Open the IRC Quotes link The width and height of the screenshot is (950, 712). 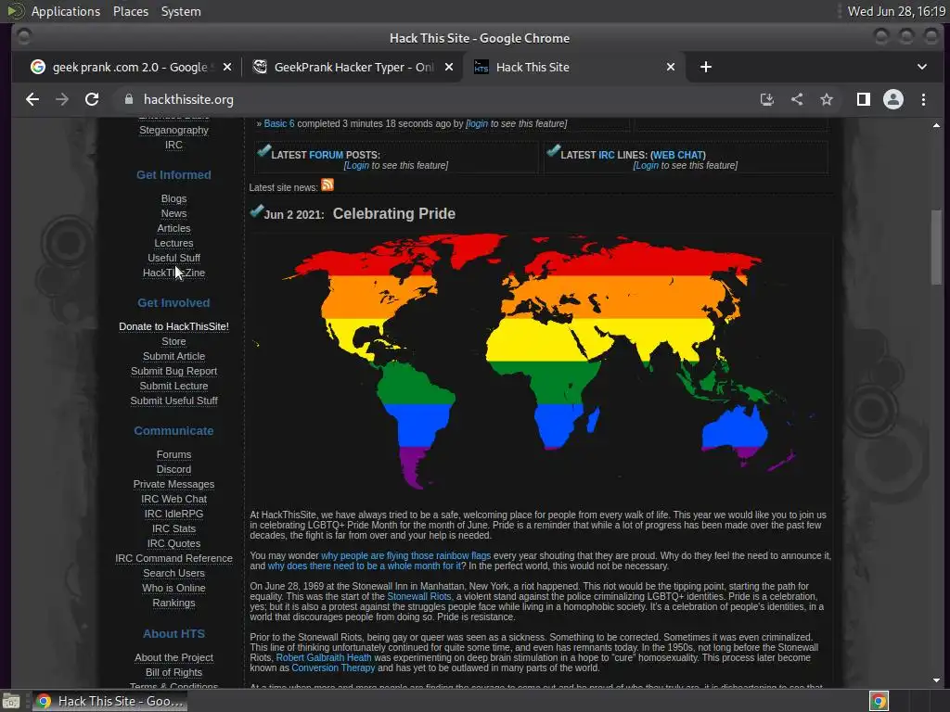[x=173, y=543]
